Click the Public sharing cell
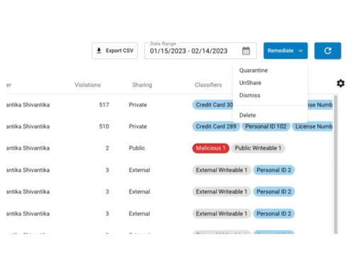 tap(137, 148)
